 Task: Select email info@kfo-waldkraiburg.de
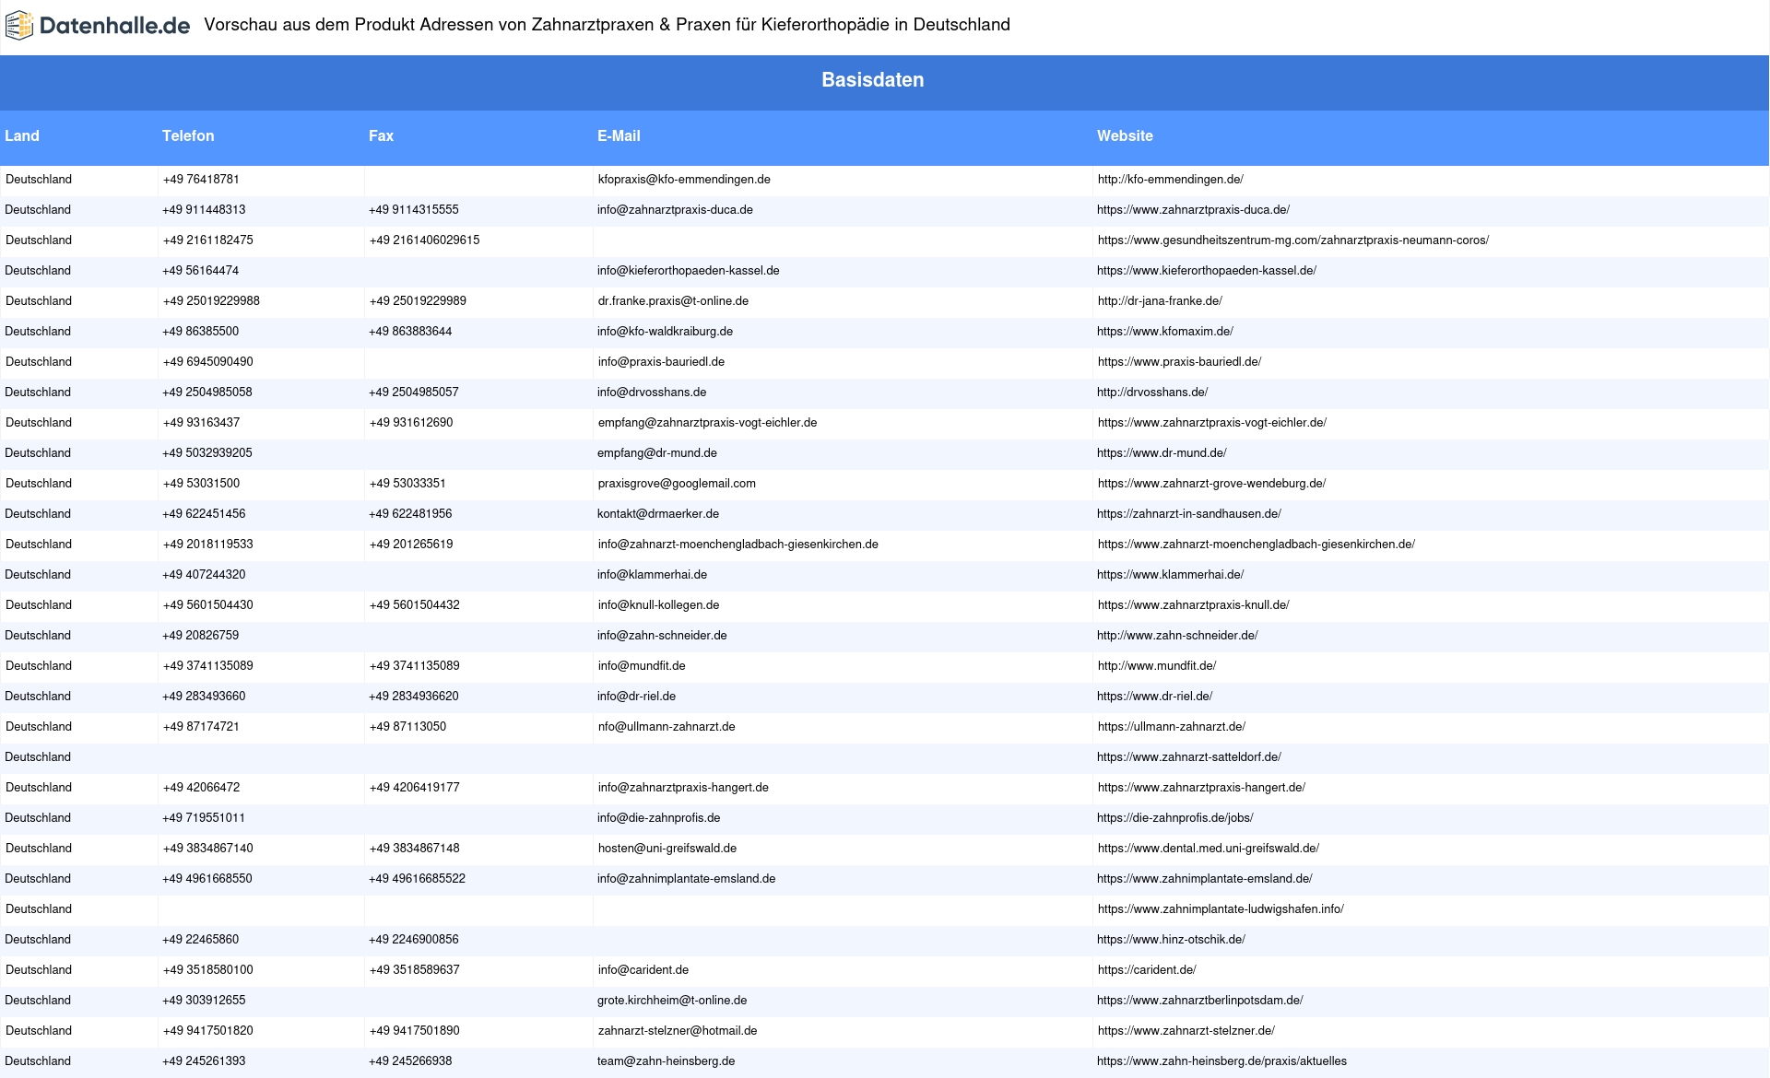tap(665, 332)
